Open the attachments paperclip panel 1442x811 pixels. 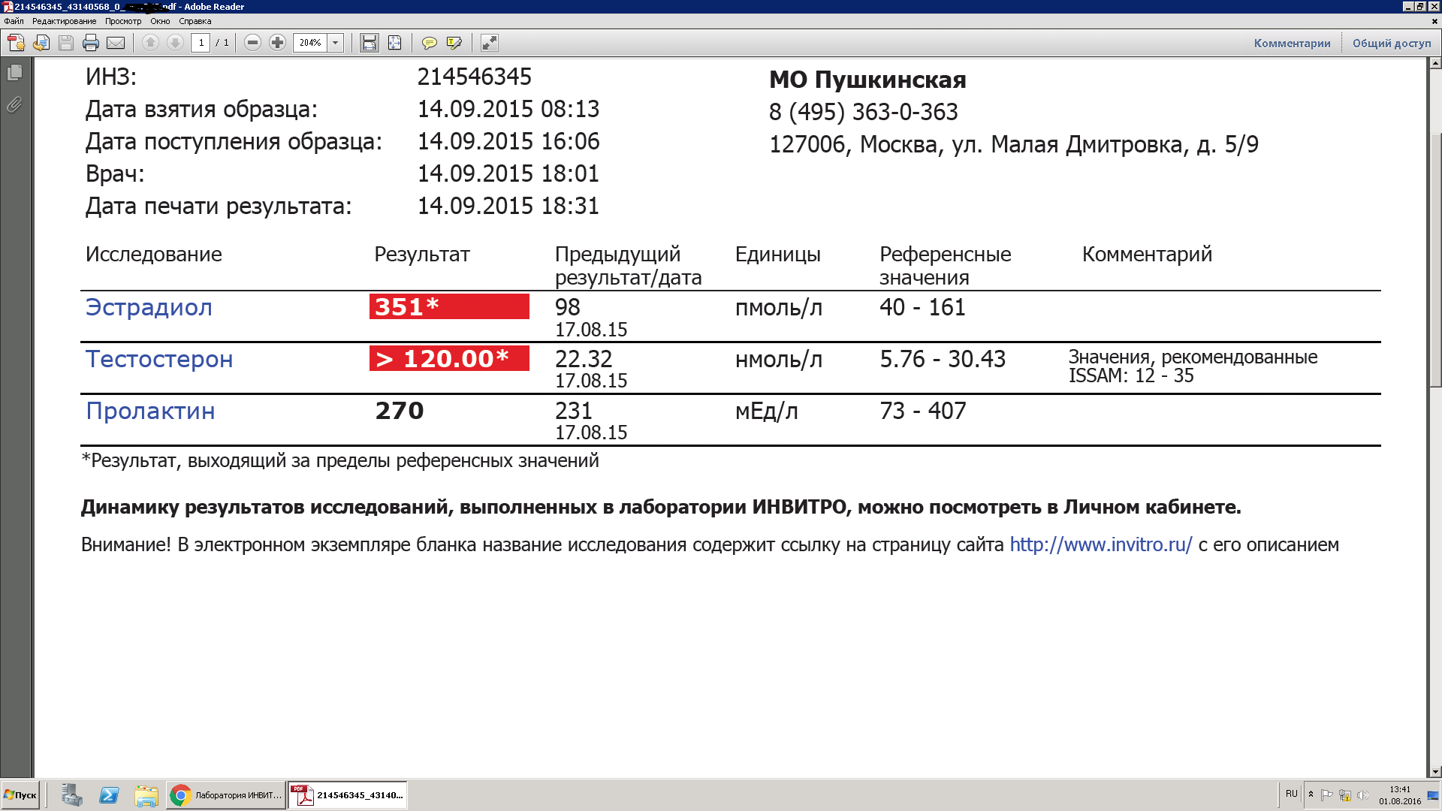[14, 104]
